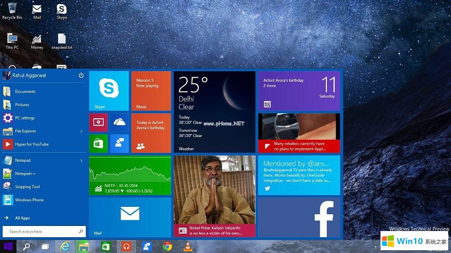Launch Hyper for YouTube

(x=44, y=144)
